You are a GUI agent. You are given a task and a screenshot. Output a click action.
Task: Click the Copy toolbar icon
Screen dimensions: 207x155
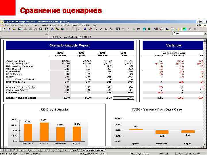(57, 29)
